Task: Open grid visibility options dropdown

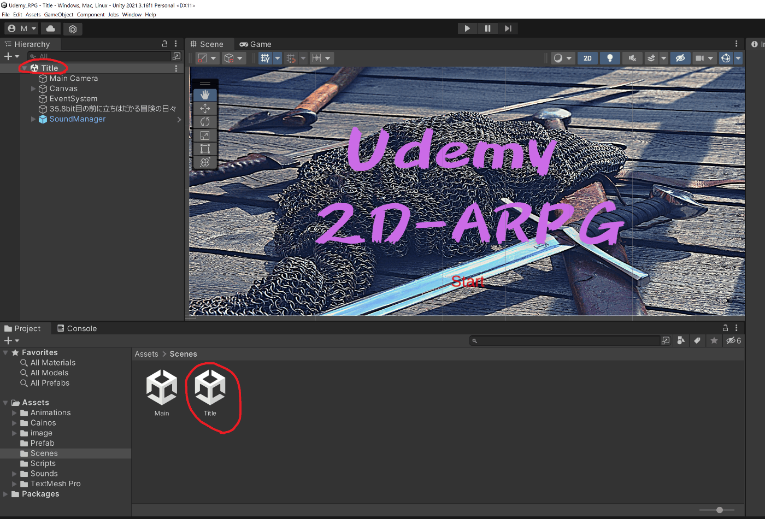Action: coord(278,58)
